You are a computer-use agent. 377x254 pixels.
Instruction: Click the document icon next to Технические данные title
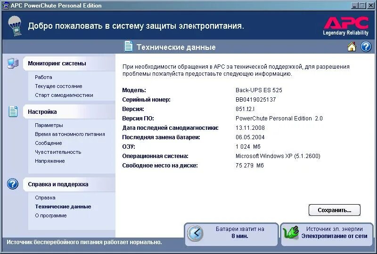128,46
